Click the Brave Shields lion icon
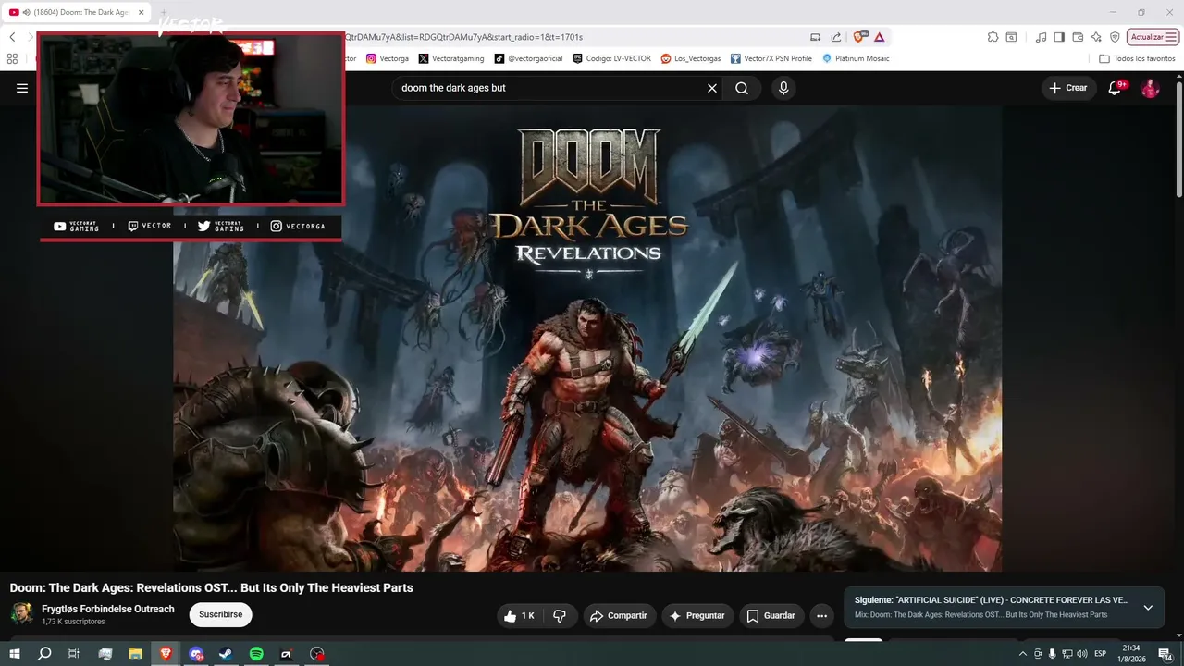Image resolution: width=1184 pixels, height=666 pixels. point(860,37)
